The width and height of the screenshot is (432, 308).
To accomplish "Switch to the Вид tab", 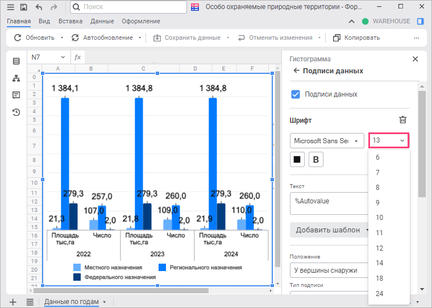I will [44, 21].
